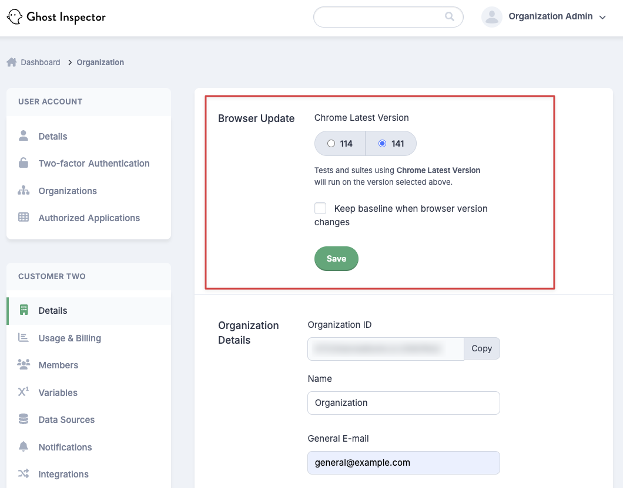The width and height of the screenshot is (623, 488).
Task: Click the members group icon in the sidebar
Action: click(x=24, y=365)
